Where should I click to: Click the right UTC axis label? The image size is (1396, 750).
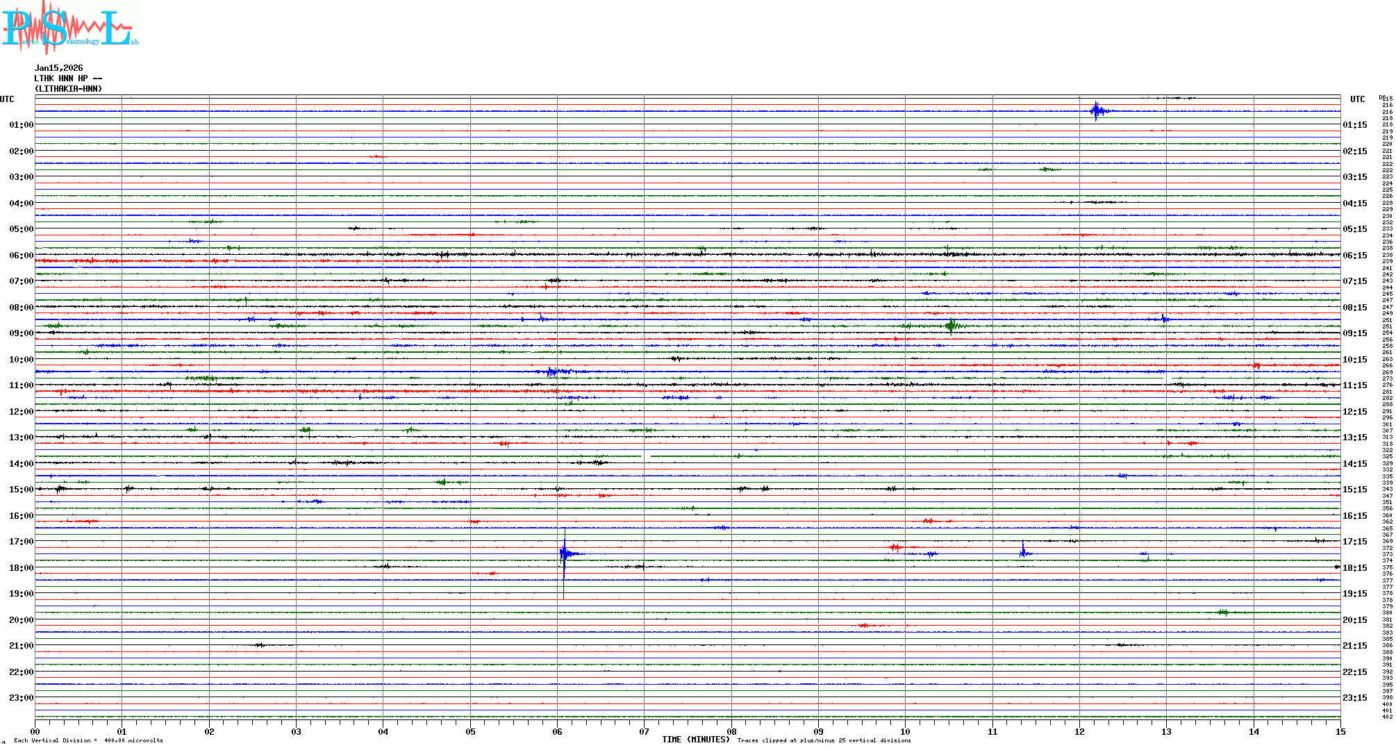pyautogui.click(x=1357, y=99)
